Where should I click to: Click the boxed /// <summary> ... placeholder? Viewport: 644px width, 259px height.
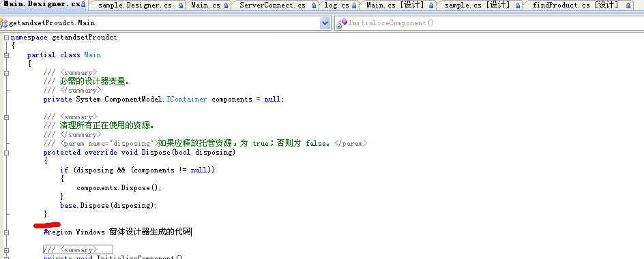[x=78, y=250]
